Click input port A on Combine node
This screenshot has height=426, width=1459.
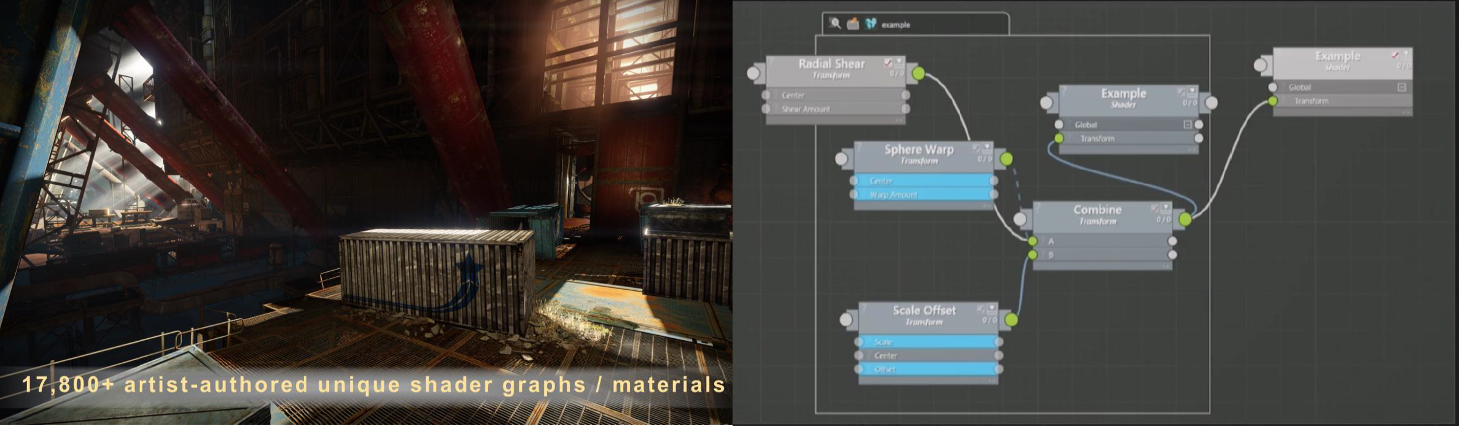(x=1033, y=241)
